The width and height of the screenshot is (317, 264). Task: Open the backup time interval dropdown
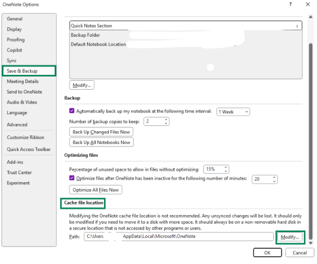(233, 112)
